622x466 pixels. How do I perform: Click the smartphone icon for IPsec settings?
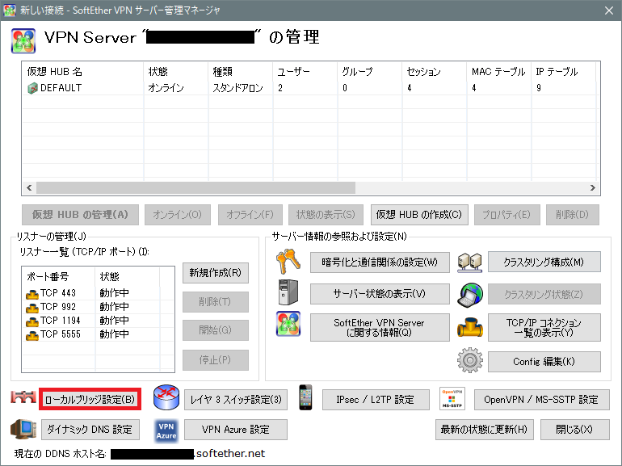tap(305, 397)
